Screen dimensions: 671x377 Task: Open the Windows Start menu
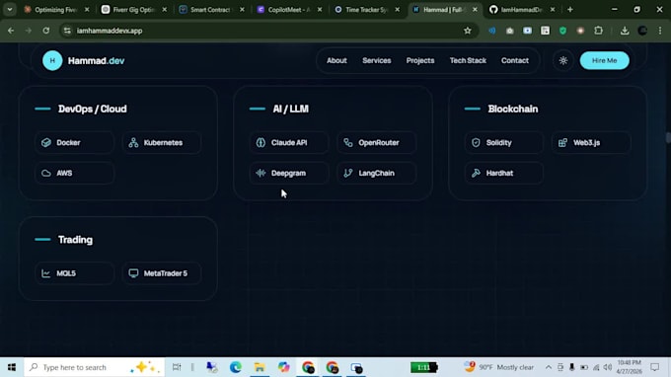pyautogui.click(x=12, y=367)
